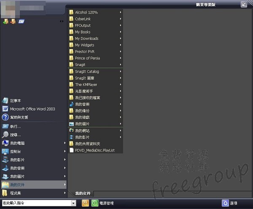This screenshot has height=209, width=253.
Task: Open the 我已接收的檔案 folder
Action: (95, 98)
